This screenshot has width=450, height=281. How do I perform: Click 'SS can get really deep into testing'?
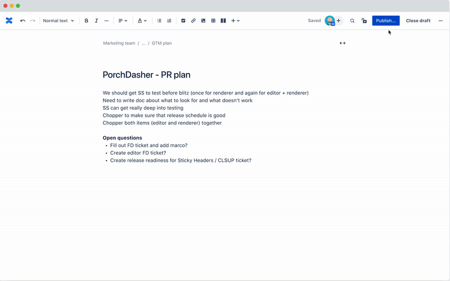pos(143,108)
